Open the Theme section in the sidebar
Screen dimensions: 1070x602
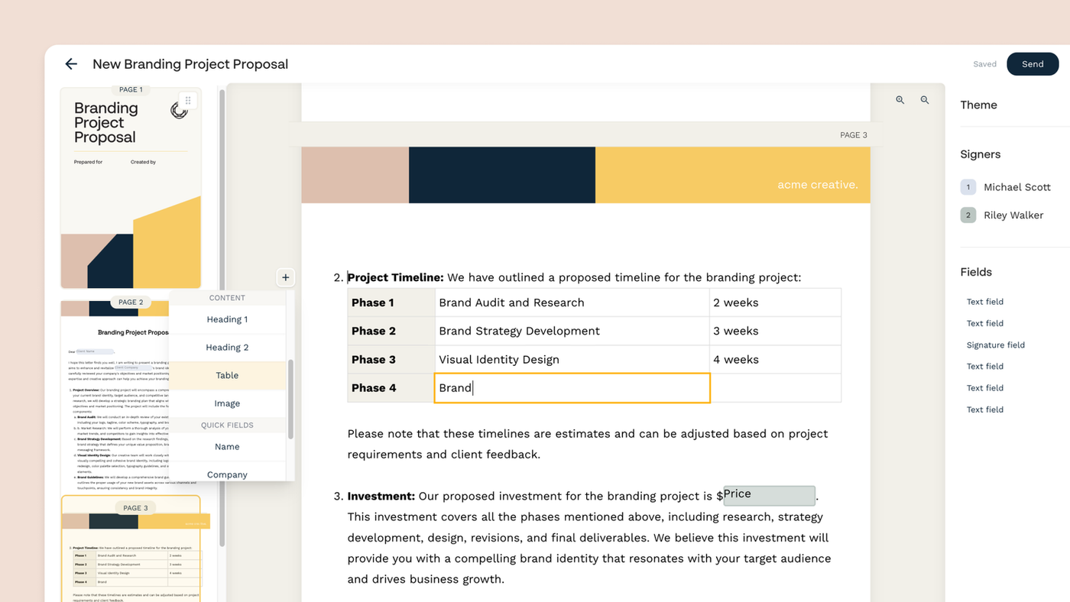click(x=978, y=105)
